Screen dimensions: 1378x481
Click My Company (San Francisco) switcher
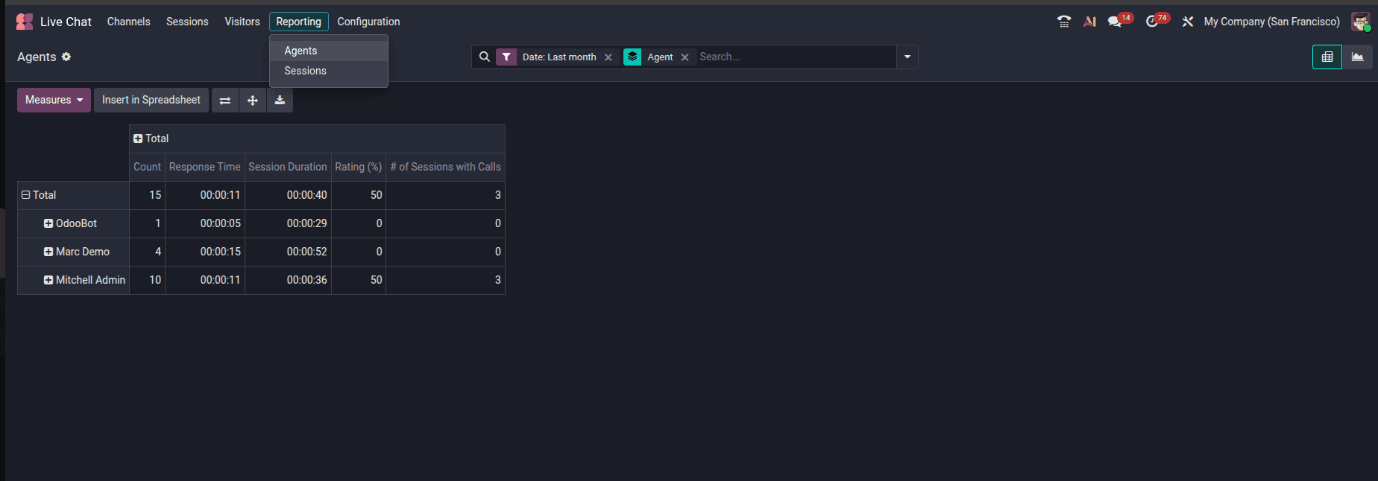1271,22
